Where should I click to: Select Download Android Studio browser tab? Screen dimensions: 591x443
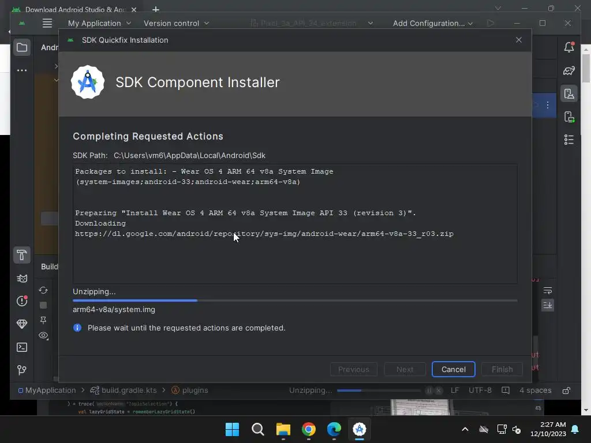(74, 9)
